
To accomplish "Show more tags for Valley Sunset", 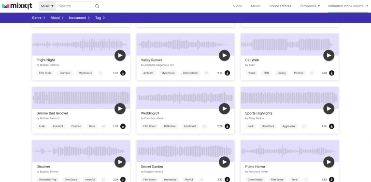I will click(206, 73).
